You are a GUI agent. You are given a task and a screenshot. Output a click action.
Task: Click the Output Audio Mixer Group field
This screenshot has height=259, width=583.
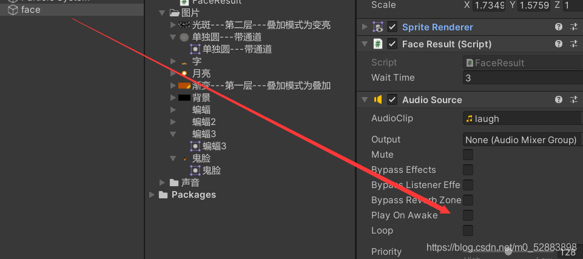[523, 140]
